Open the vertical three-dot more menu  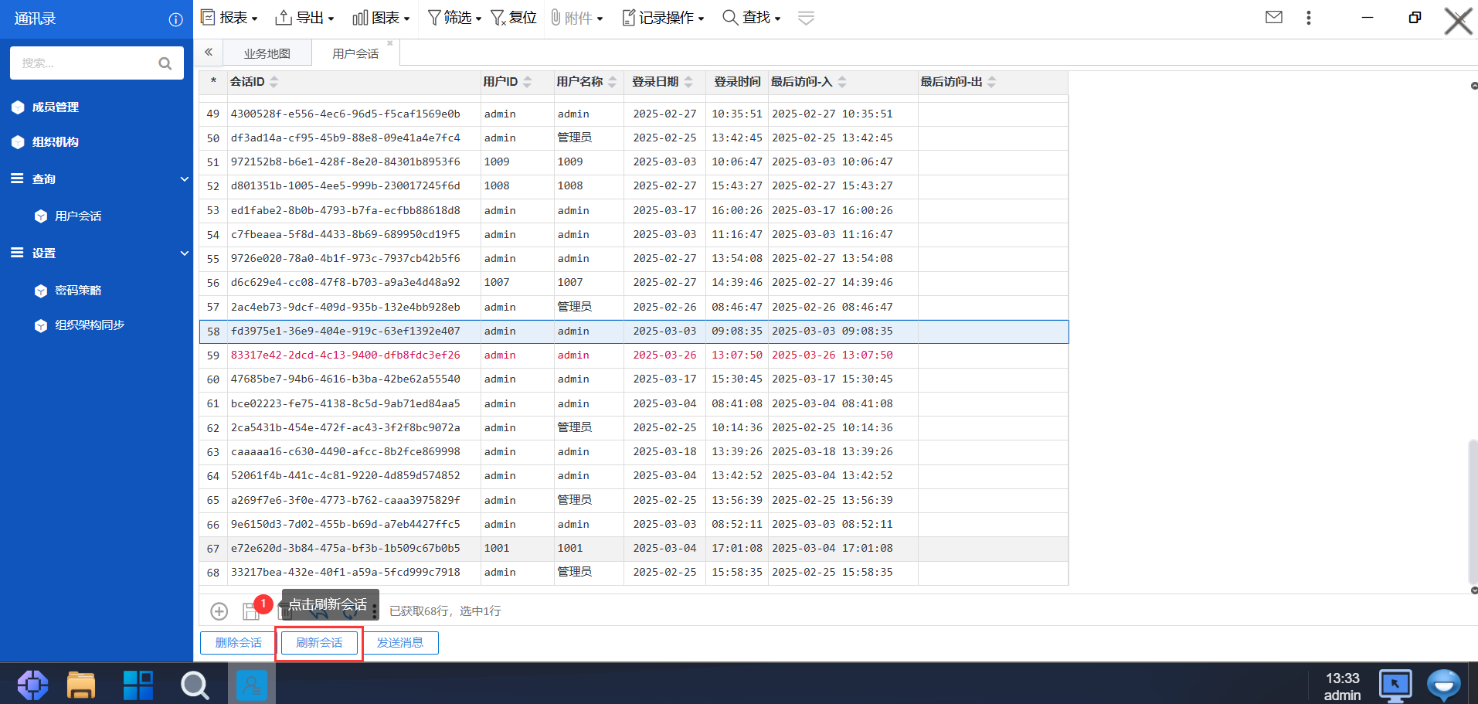click(x=1308, y=18)
